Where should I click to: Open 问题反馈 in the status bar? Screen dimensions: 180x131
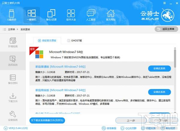(x=148, y=128)
